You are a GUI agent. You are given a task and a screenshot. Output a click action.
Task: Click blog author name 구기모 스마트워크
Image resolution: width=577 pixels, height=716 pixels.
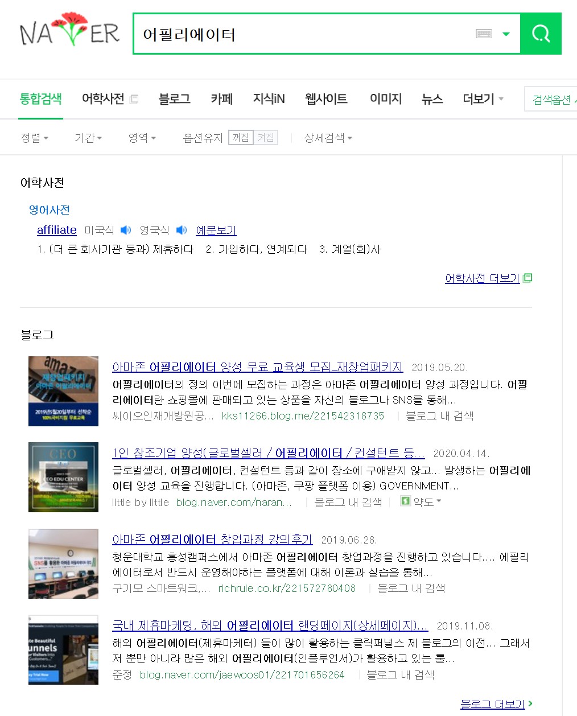pos(161,588)
